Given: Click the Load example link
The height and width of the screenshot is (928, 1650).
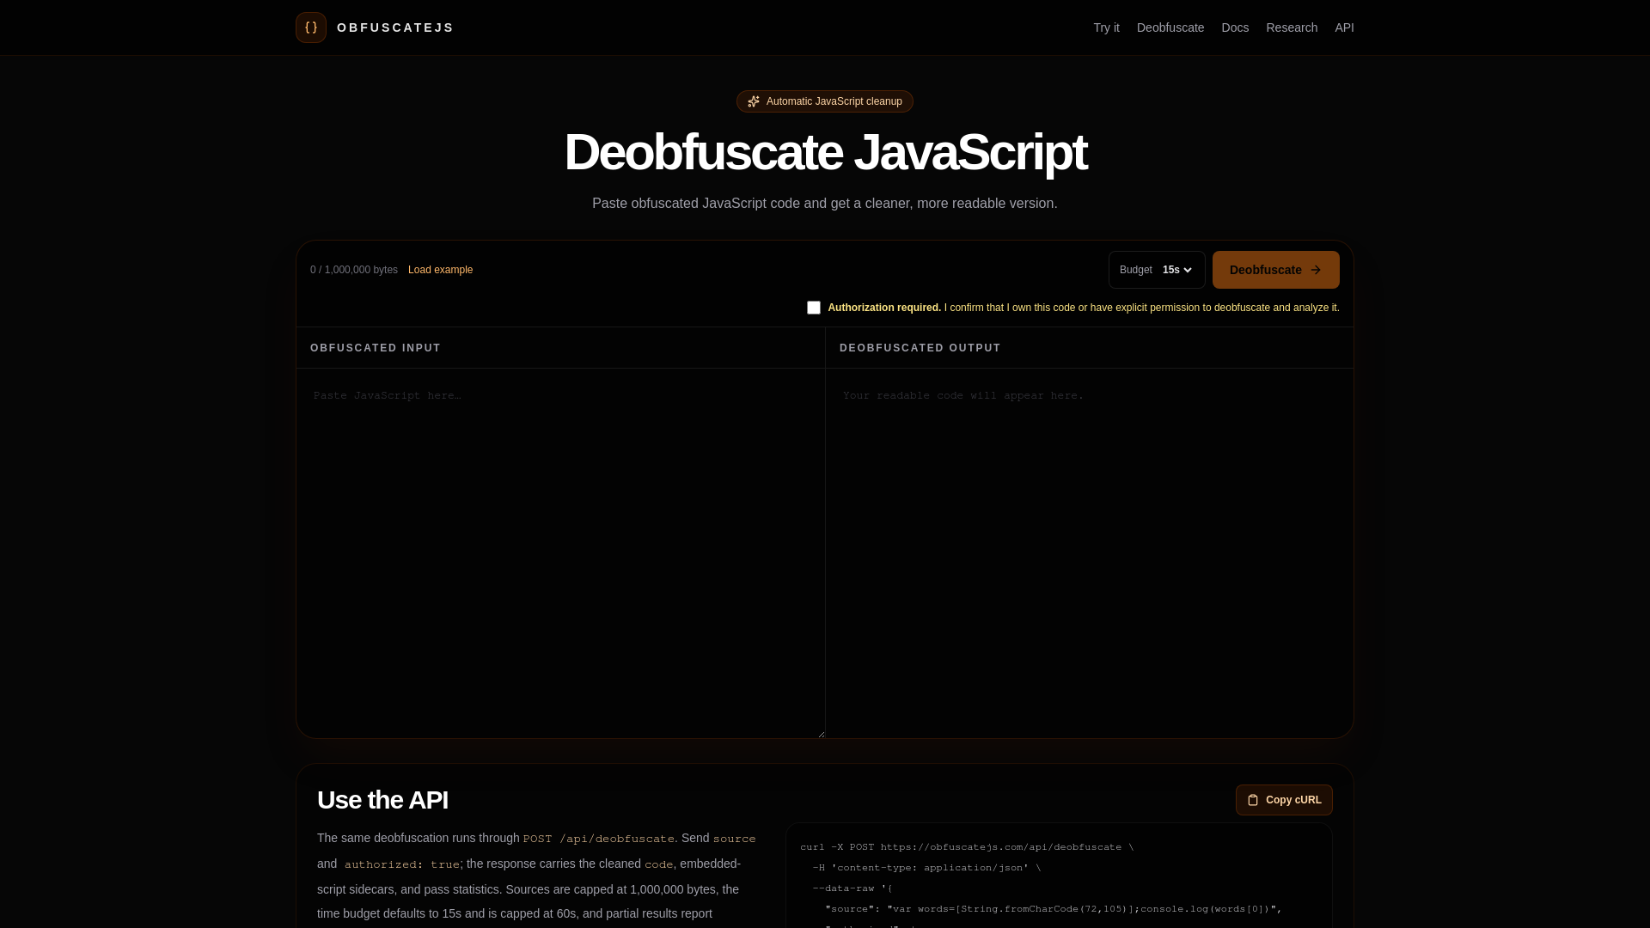Looking at the screenshot, I should [440, 270].
